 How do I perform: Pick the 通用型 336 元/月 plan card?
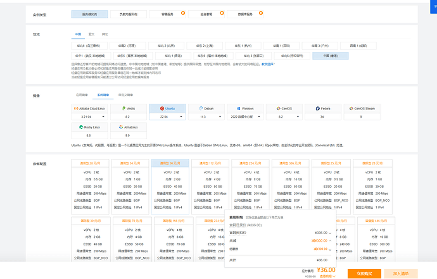coord(291,187)
